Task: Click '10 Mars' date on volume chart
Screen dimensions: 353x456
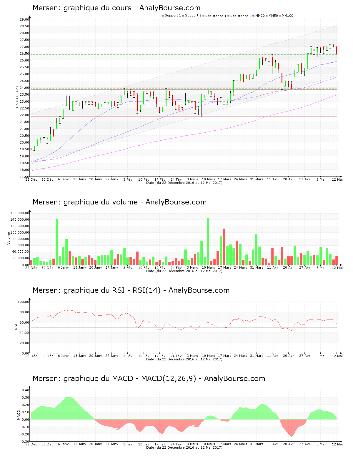Action: pyautogui.click(x=208, y=268)
